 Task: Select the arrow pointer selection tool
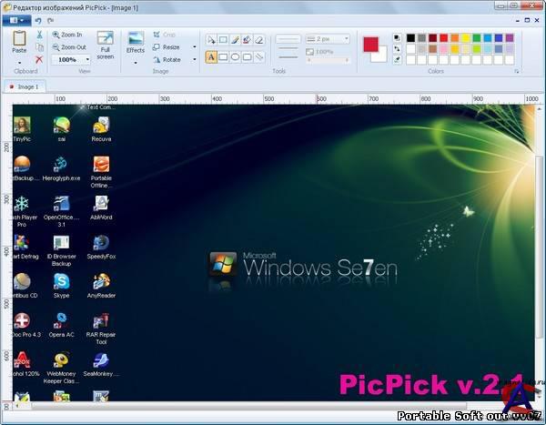point(211,40)
